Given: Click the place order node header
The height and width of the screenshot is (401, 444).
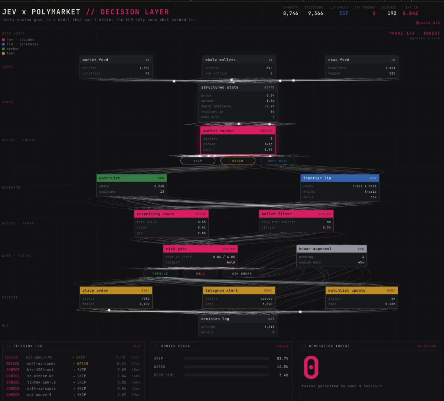Looking at the screenshot, I should coord(116,291).
